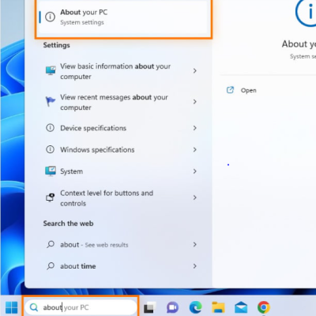
Task: Open the Mail app icon
Action: (241, 307)
